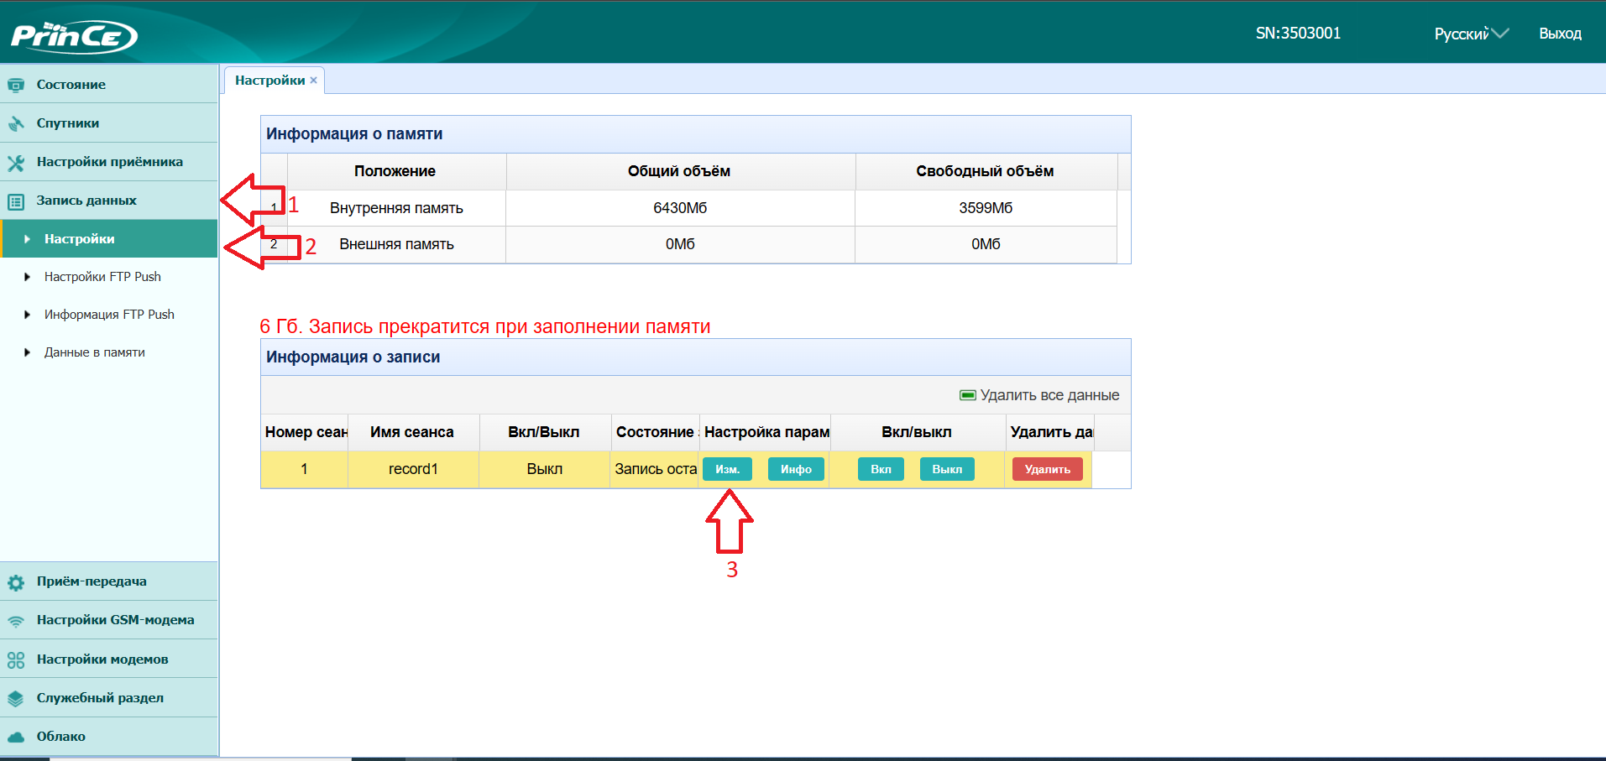Open the Облако menu section
Viewport: 1606px width, 761px height.
coord(109,736)
